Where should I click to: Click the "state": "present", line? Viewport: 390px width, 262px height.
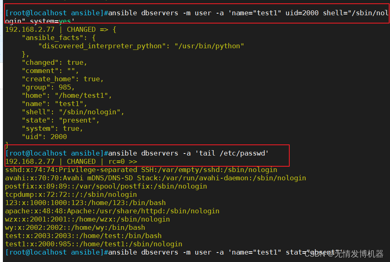point(61,120)
